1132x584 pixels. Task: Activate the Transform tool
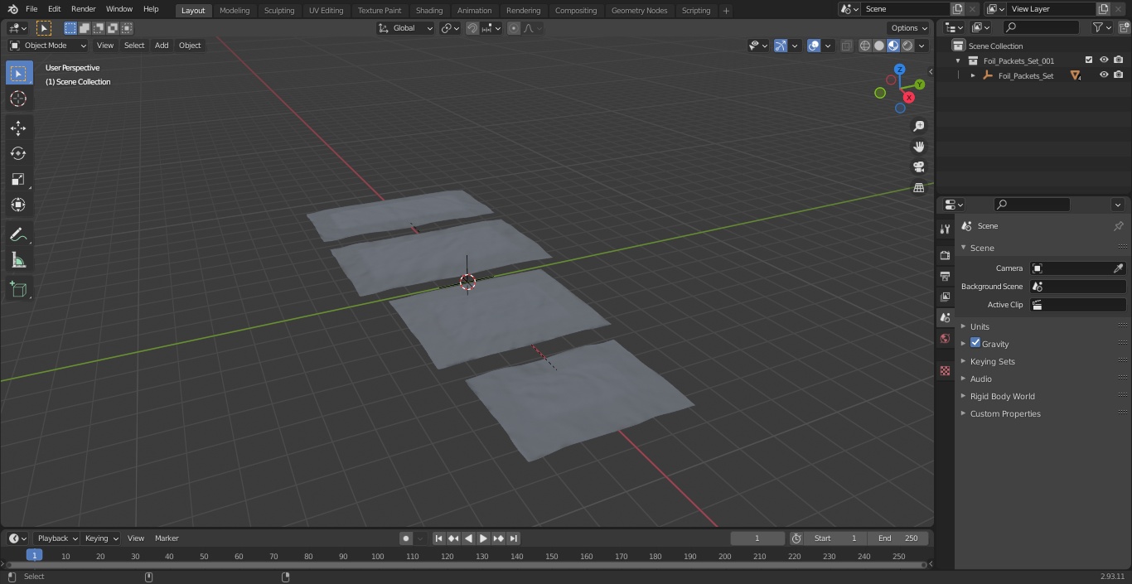point(18,205)
